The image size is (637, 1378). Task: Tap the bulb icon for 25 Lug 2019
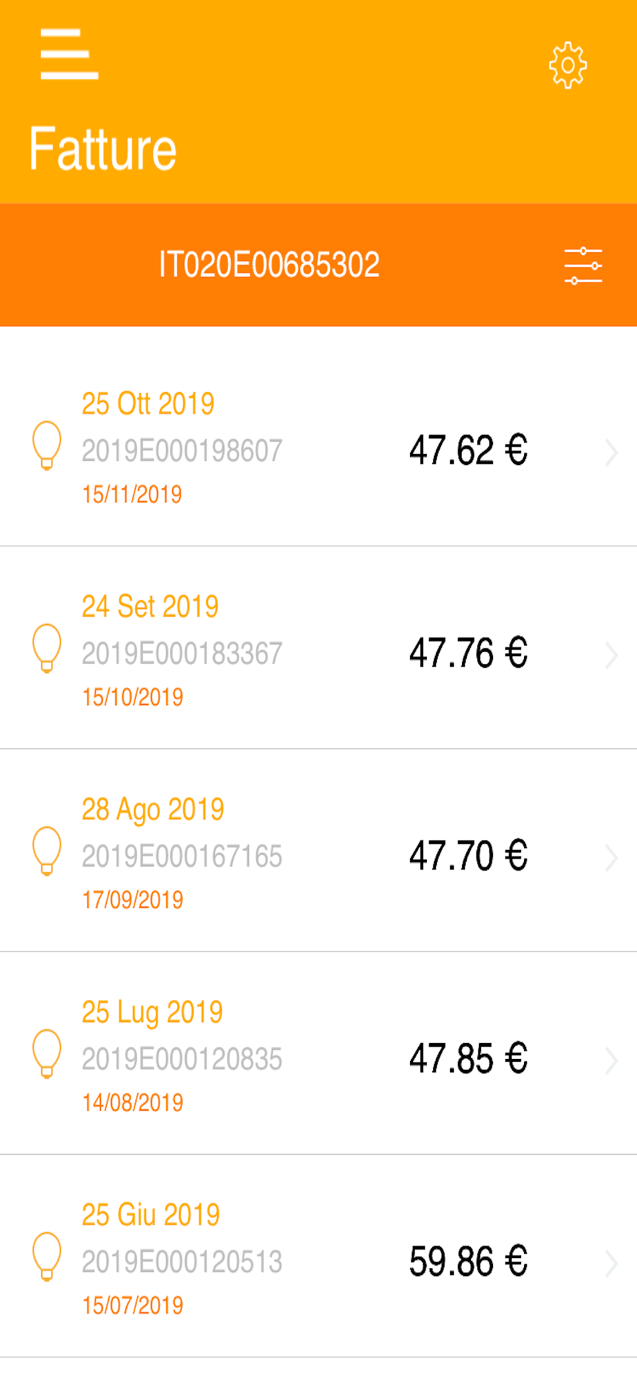[x=47, y=1054]
